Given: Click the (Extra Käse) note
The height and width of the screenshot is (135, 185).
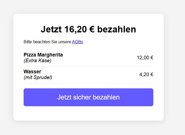Looking at the screenshot, I should point(37,61).
